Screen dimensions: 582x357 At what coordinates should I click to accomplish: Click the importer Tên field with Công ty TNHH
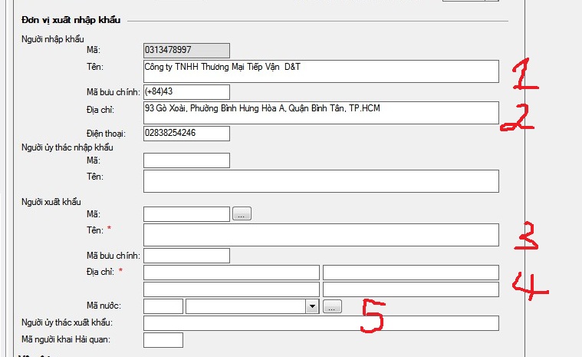point(321,71)
